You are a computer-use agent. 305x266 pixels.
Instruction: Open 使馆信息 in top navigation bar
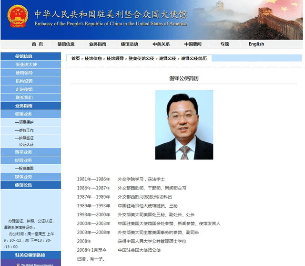point(66,44)
